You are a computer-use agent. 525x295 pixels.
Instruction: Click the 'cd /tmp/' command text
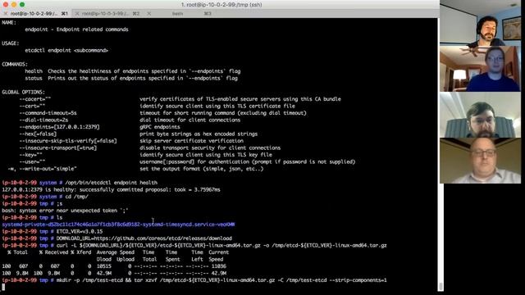coord(76,197)
